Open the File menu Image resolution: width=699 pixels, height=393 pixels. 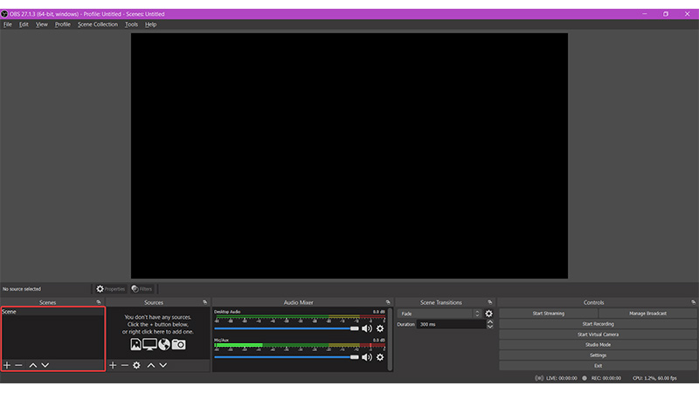point(8,24)
